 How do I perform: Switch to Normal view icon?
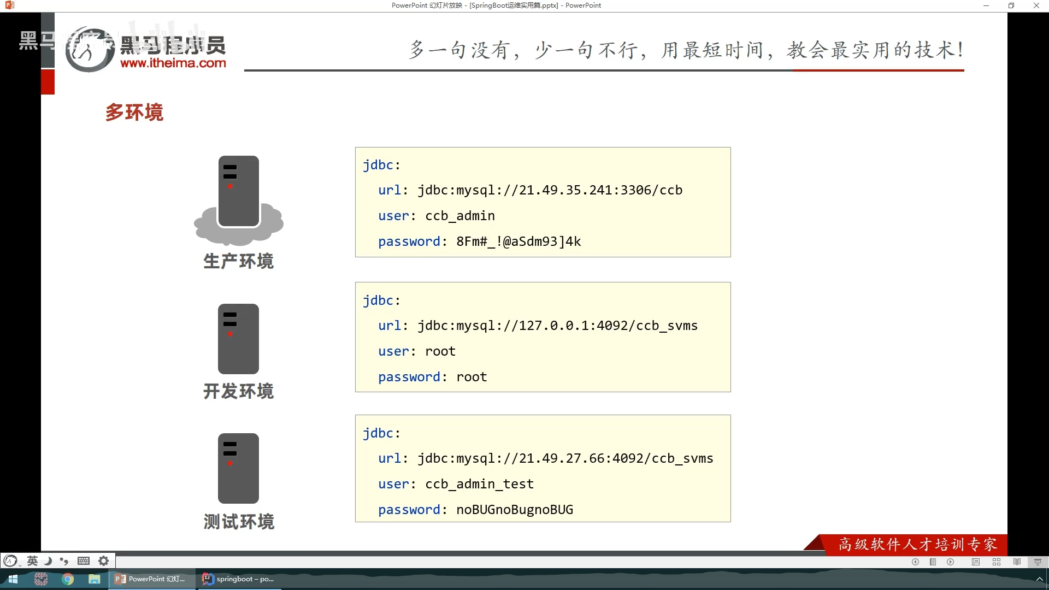click(x=976, y=562)
